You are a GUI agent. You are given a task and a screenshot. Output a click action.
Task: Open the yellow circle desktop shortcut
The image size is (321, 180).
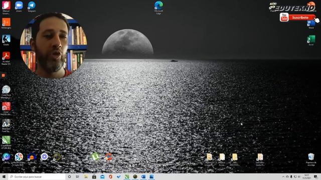(57, 156)
